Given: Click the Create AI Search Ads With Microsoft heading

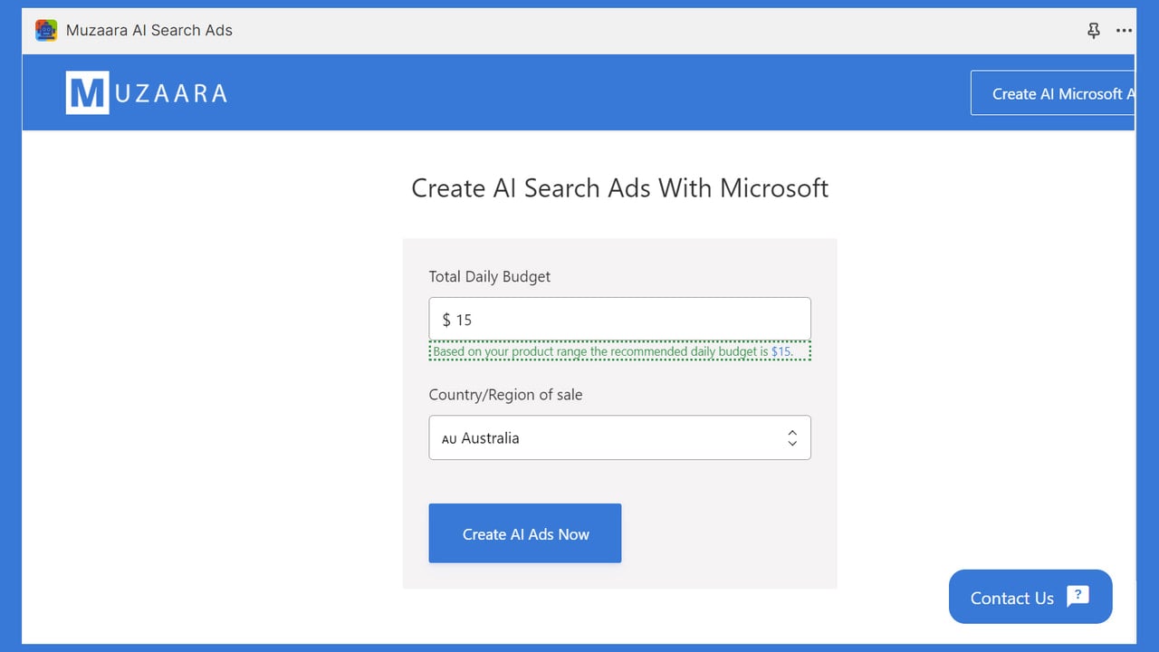Looking at the screenshot, I should point(620,187).
